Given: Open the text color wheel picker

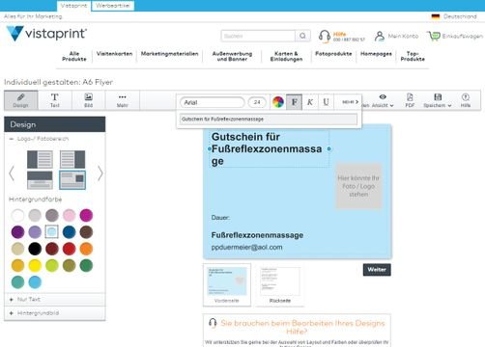Looking at the screenshot, I should point(278,102).
